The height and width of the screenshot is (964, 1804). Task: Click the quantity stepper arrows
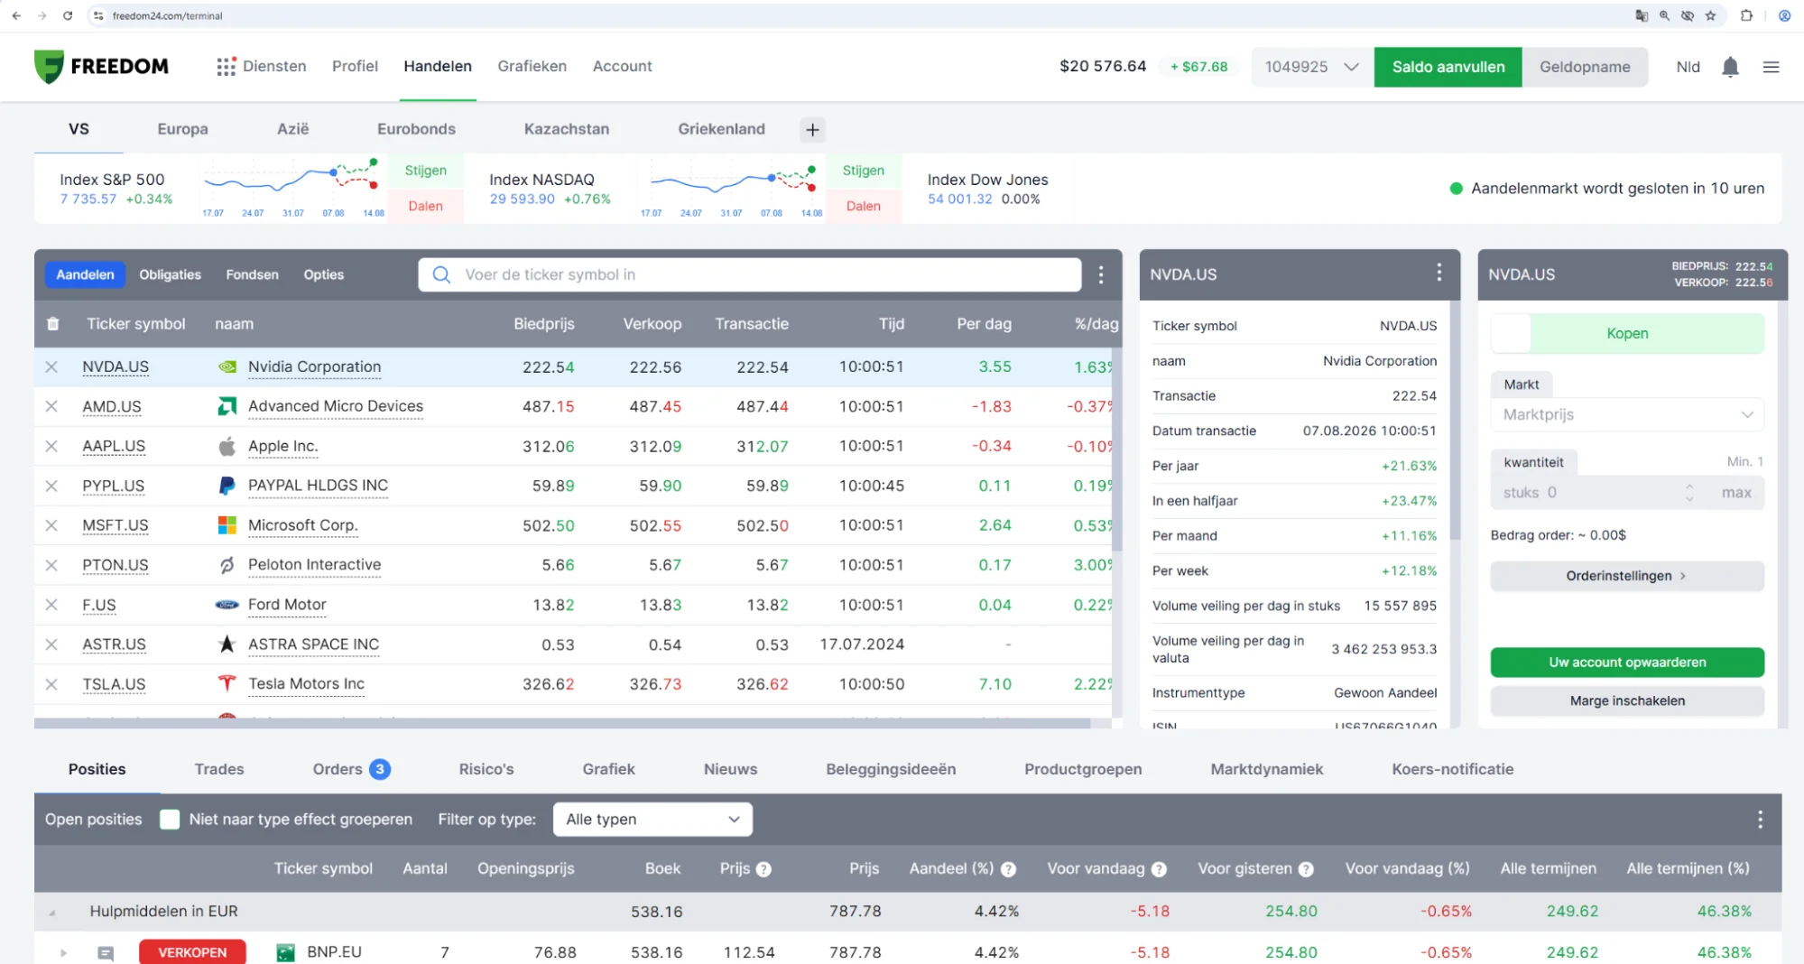tap(1689, 493)
